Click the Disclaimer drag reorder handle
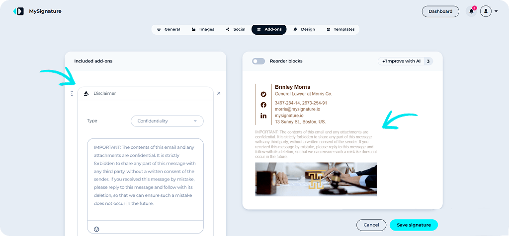The width and height of the screenshot is (509, 236). 72,93
